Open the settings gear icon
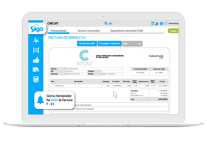Screen dimensions: 207x141 click(161, 23)
